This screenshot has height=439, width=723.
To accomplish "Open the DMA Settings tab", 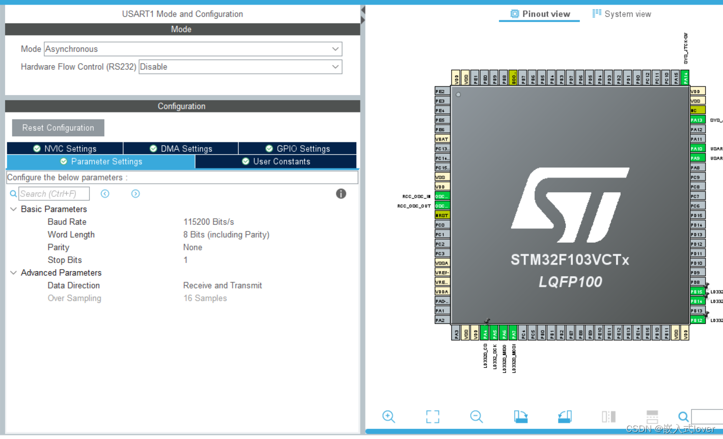I will [181, 149].
